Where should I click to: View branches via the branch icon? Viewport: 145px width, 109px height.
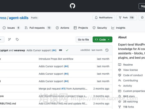[10, 39]
